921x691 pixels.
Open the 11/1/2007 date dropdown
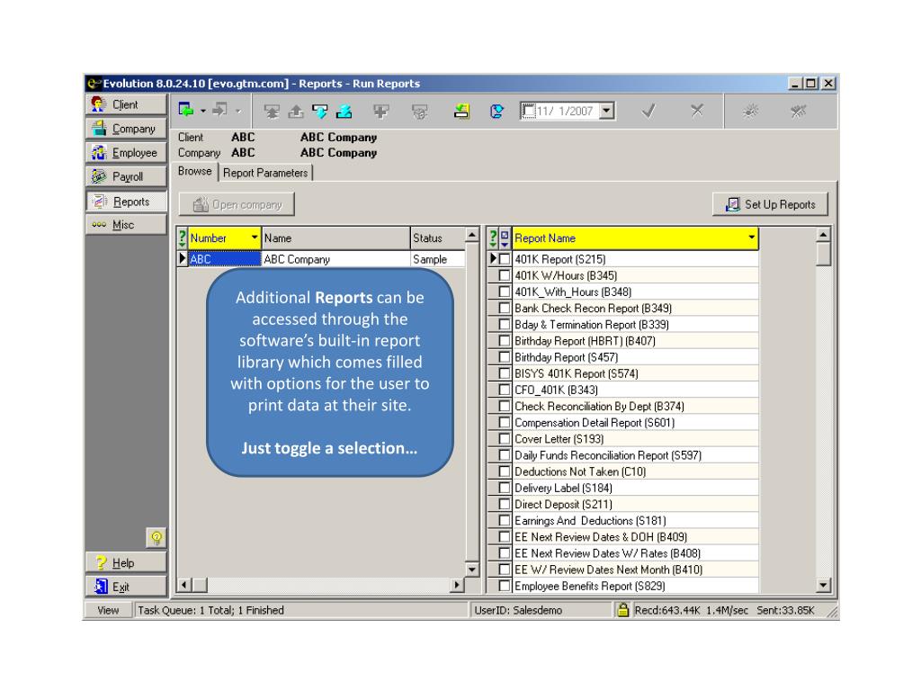pos(607,111)
